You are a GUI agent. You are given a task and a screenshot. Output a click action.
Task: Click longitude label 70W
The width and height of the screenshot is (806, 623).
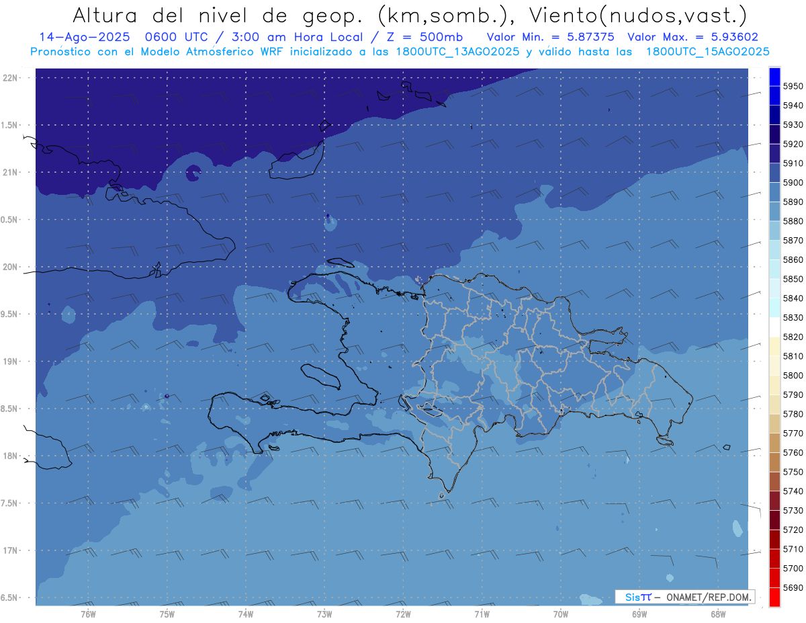[560, 613]
